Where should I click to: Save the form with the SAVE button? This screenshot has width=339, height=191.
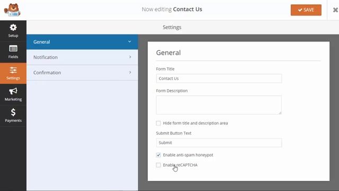(x=306, y=10)
